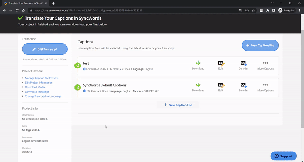Click the translate page icon in address bar
Image resolution: width=304 pixels, height=162 pixels.
pyautogui.click(x=241, y=11)
